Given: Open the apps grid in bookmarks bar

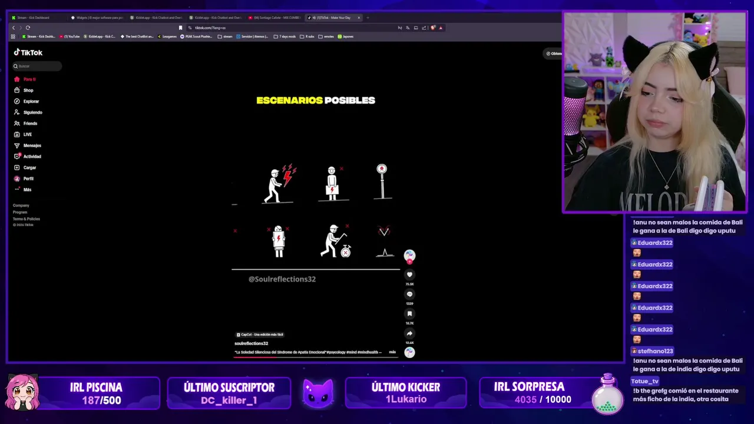Looking at the screenshot, I should [14, 37].
